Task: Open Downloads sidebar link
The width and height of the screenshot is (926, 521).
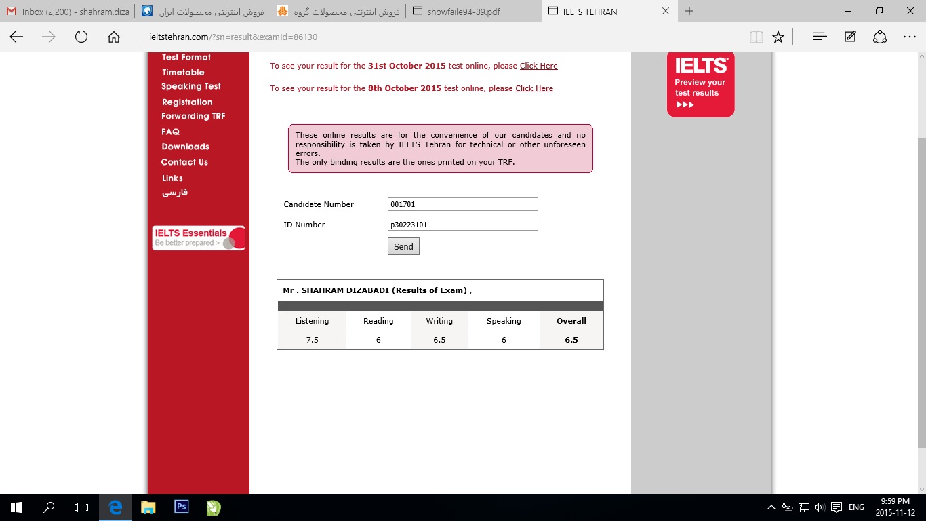Action: [x=185, y=147]
